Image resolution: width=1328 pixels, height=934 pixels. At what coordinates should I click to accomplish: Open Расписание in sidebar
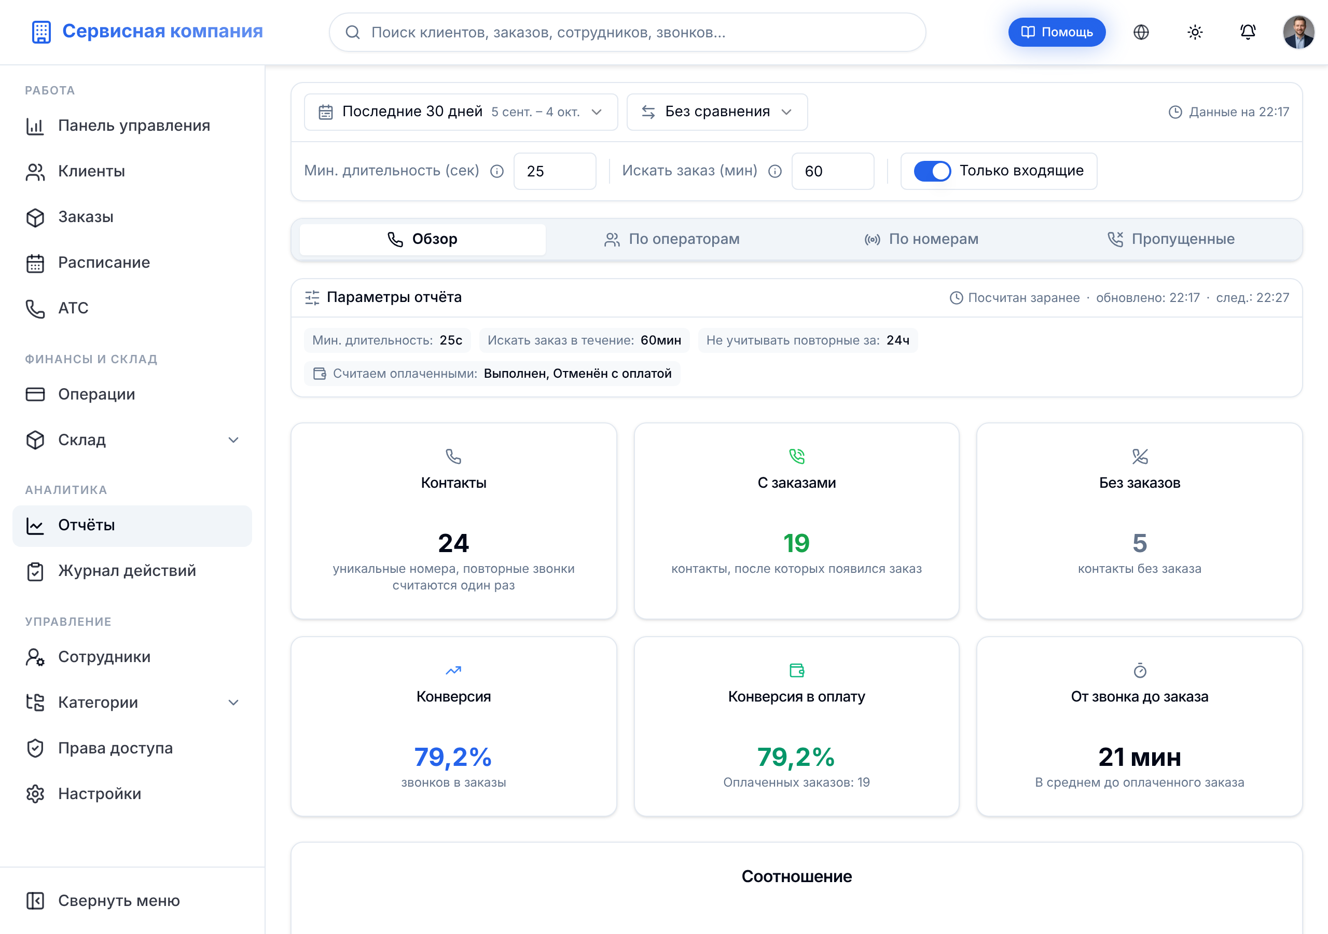[x=132, y=263]
